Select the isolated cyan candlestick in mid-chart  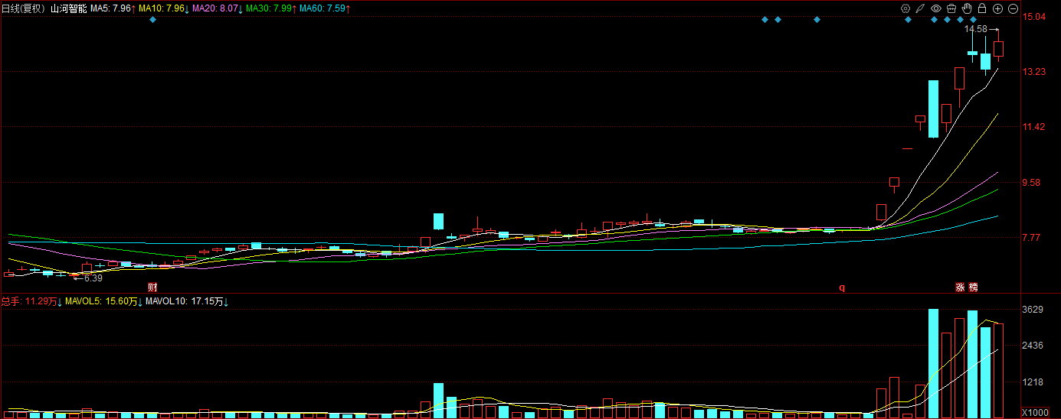(438, 221)
